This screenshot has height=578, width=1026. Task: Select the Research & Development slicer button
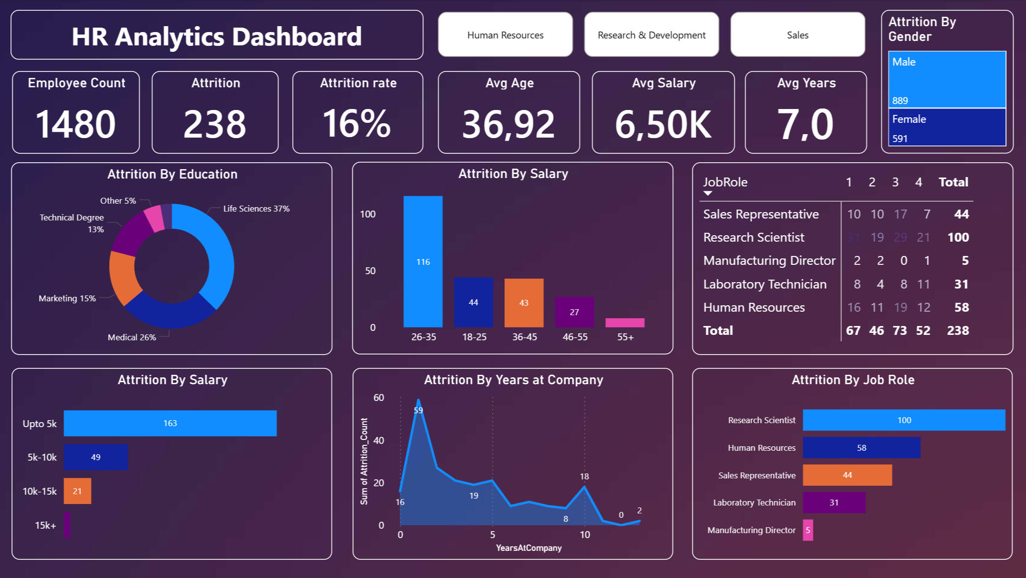click(651, 35)
